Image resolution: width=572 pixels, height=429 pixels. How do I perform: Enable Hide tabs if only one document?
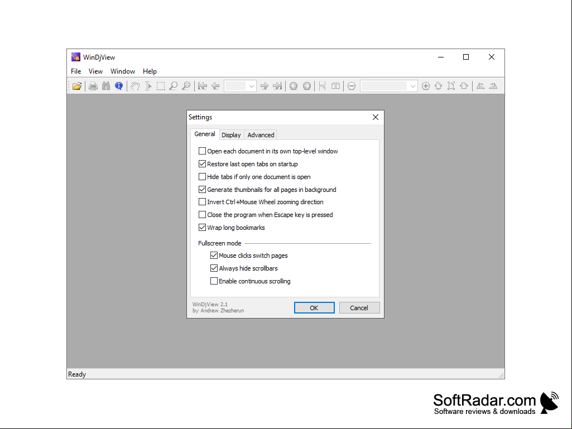[x=202, y=176]
